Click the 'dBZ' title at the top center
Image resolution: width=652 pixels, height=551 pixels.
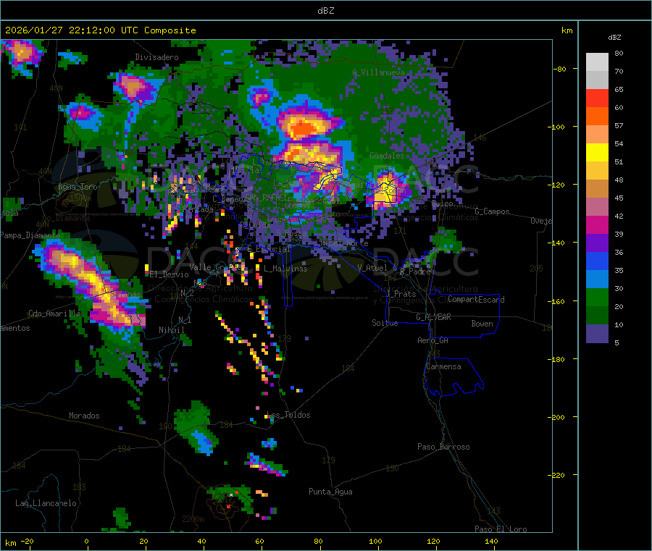coord(325,11)
